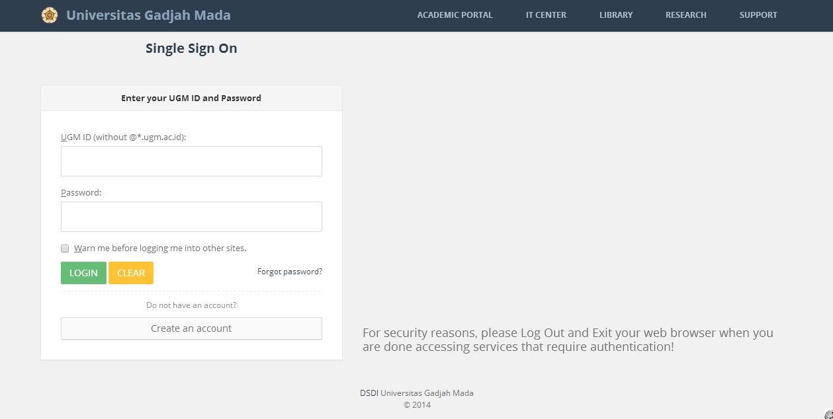Click the Create an account button
833x419 pixels.
pyautogui.click(x=191, y=328)
